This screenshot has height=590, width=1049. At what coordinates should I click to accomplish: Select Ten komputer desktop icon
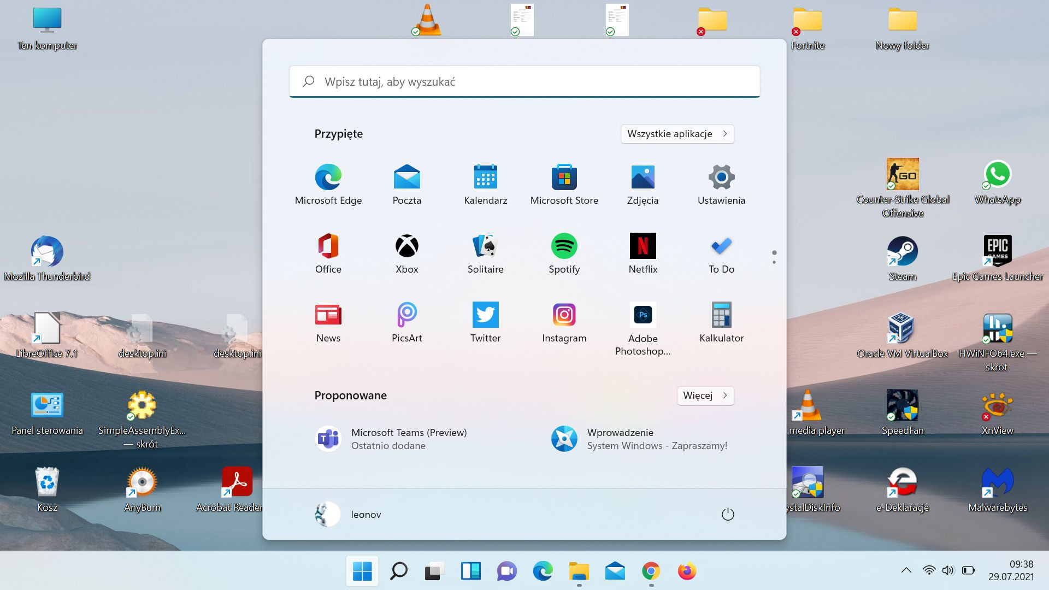47,28
